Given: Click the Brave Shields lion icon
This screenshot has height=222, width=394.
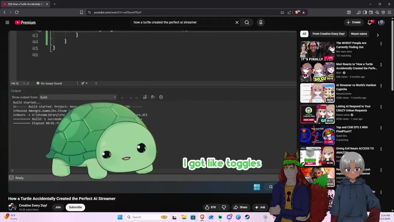Looking at the screenshot, I should (297, 12).
